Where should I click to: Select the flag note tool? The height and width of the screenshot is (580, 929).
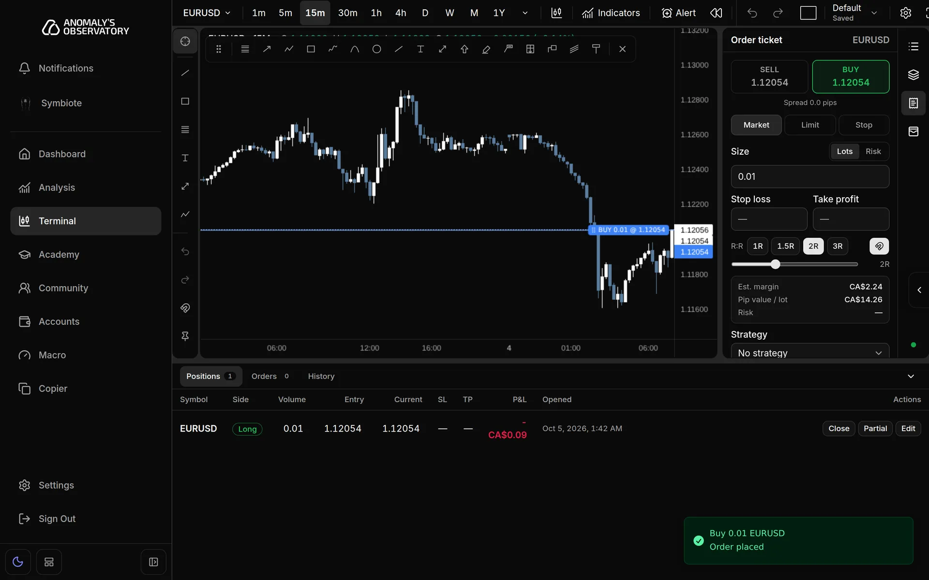pyautogui.click(x=508, y=49)
